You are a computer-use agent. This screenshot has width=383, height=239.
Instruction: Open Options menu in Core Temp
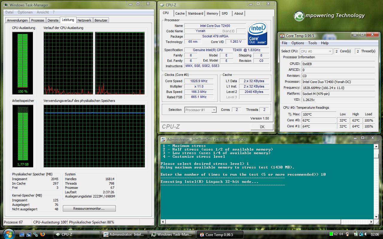(x=298, y=43)
